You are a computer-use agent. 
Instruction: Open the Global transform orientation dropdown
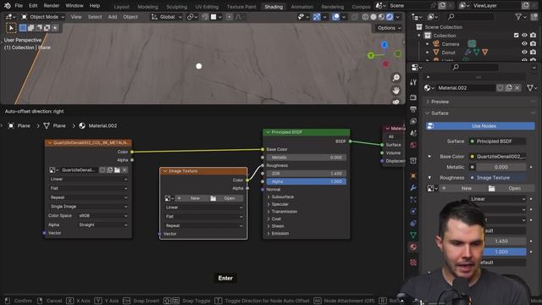pos(167,17)
